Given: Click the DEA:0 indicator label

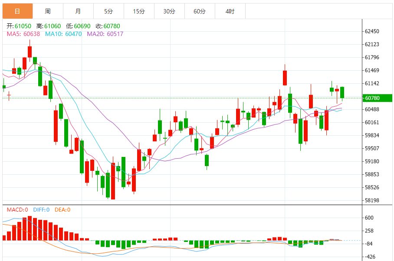Looking at the screenshot, I should point(62,210).
